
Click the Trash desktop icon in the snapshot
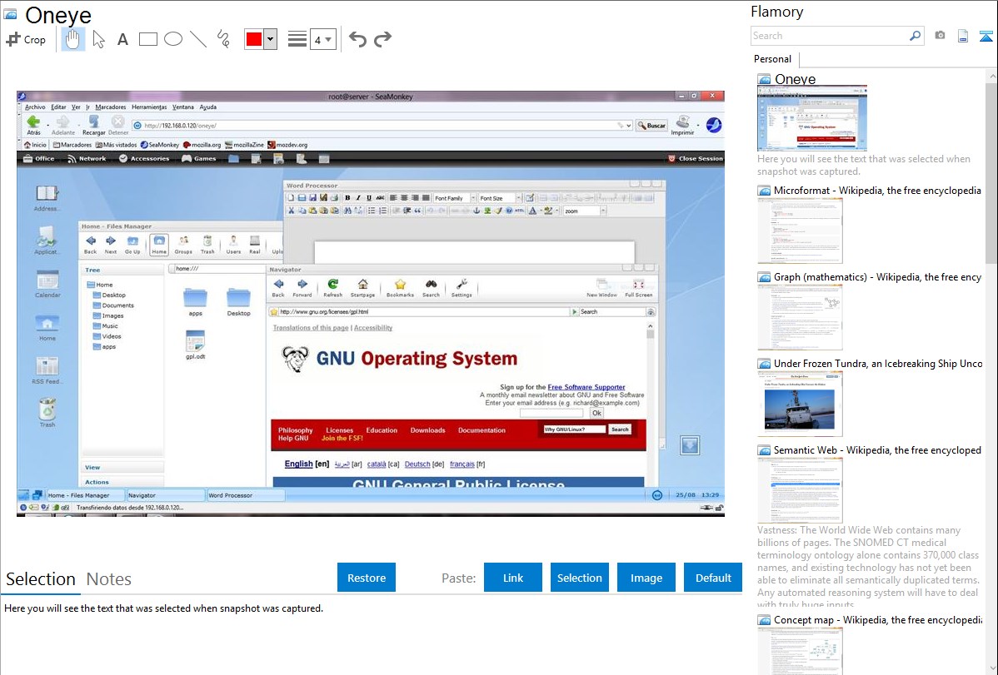tap(47, 412)
